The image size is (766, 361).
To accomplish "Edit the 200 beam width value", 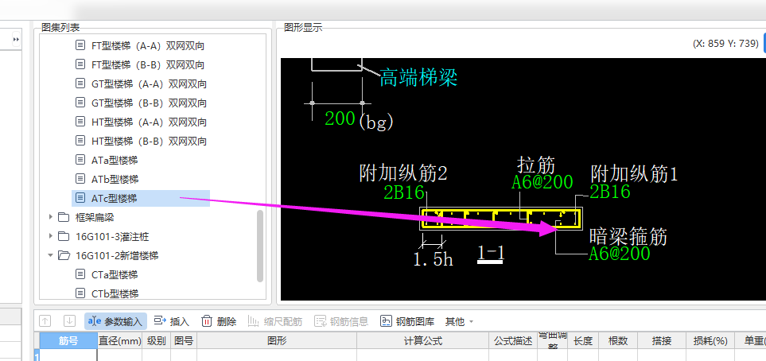I will [340, 118].
